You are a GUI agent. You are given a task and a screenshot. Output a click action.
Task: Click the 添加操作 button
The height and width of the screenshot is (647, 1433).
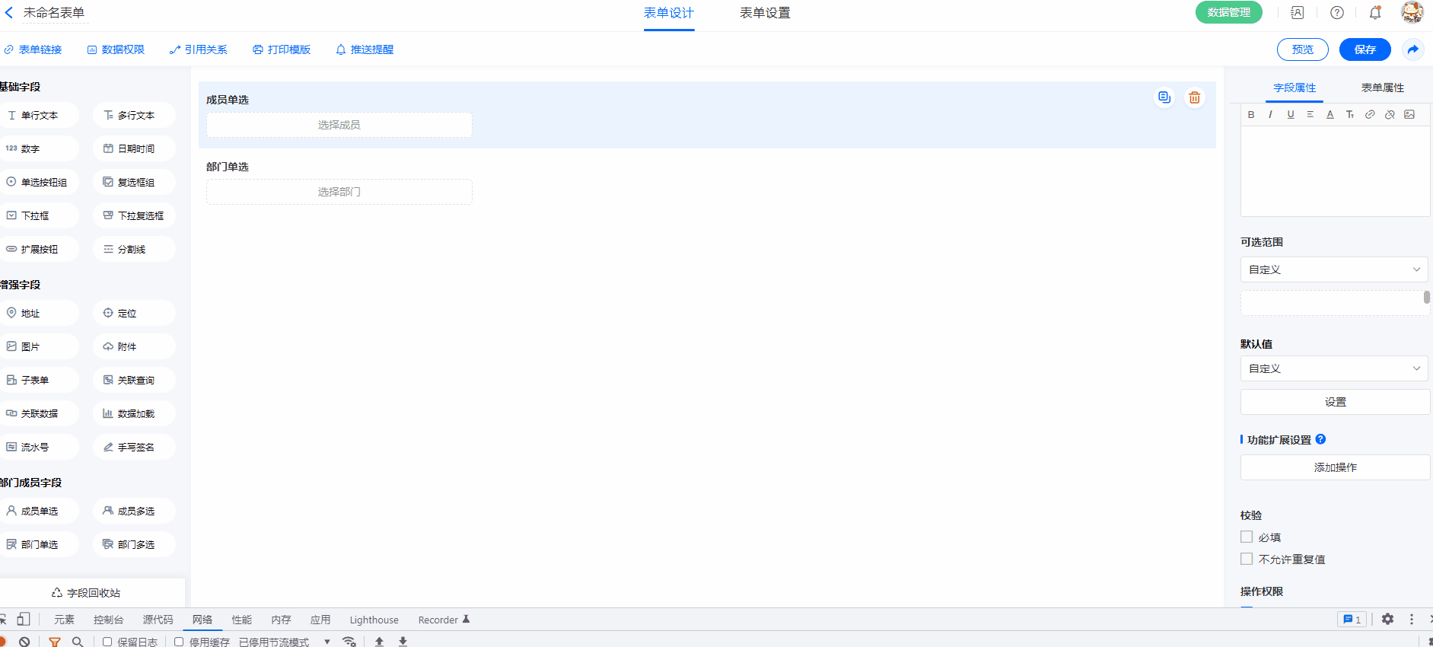tap(1335, 467)
